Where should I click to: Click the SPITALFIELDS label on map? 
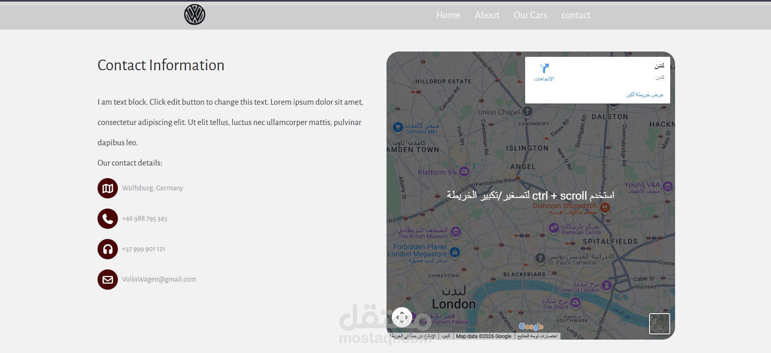[610, 242]
